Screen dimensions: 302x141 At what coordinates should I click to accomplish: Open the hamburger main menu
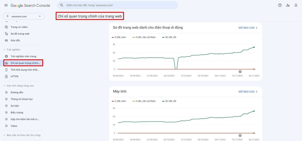[6, 5]
